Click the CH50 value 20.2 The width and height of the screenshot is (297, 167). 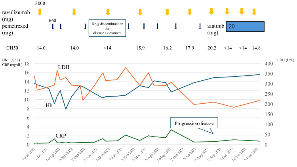point(212,48)
